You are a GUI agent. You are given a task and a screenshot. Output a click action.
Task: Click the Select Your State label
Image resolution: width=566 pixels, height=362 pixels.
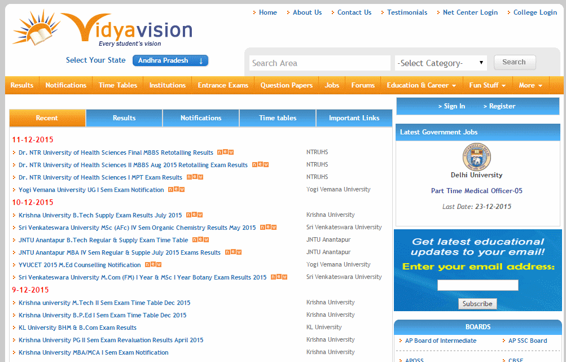96,60
